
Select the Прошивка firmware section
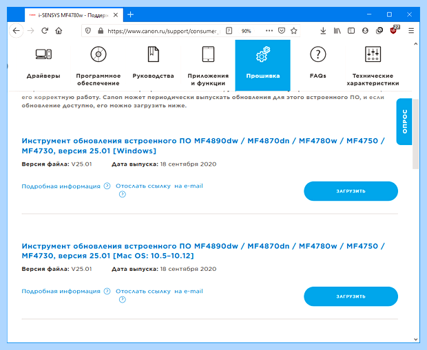(263, 65)
